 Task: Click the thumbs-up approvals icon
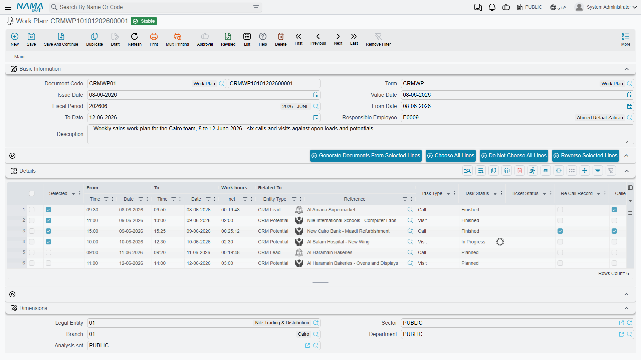(x=506, y=7)
